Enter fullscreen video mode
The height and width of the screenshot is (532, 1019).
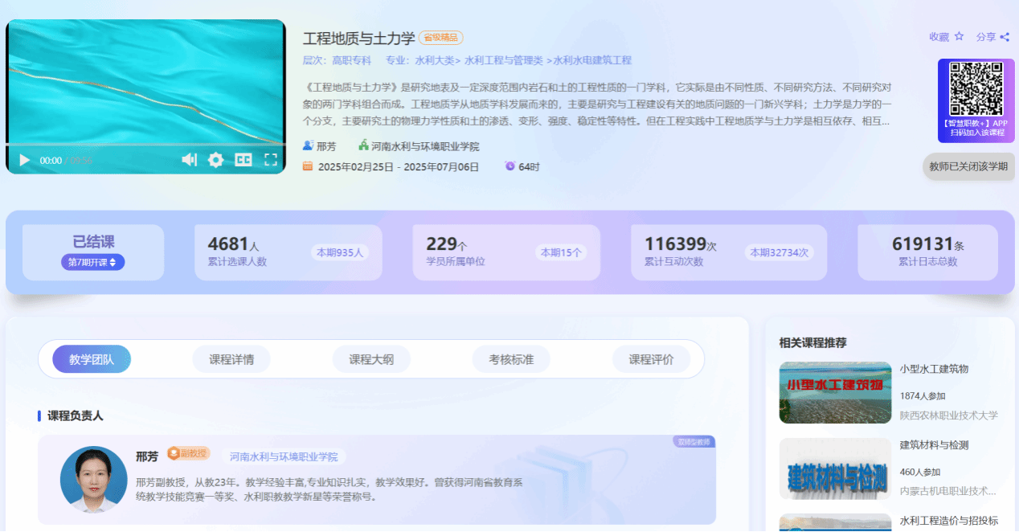pos(271,160)
